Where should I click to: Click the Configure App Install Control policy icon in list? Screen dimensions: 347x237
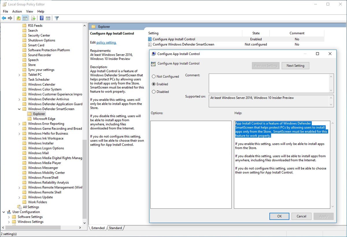tap(150, 39)
